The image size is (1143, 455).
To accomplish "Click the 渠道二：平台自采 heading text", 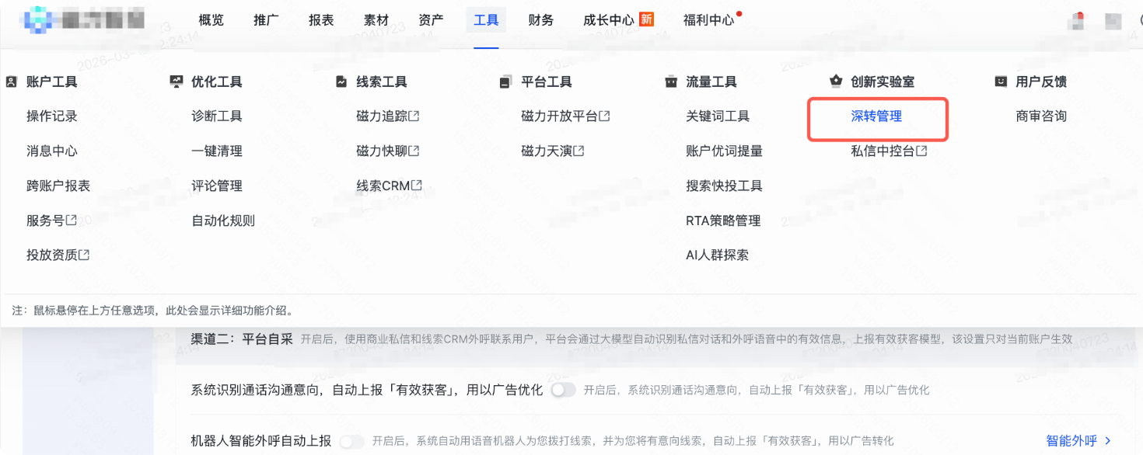I will pos(243,339).
